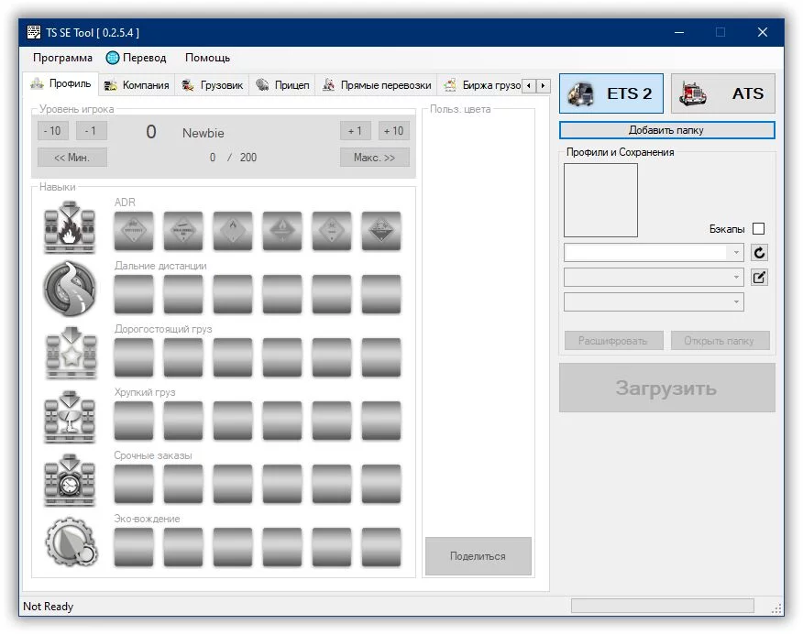Image resolution: width=803 pixels, height=635 pixels.
Task: Click the Срочные заказы clock icon
Action: point(71,480)
